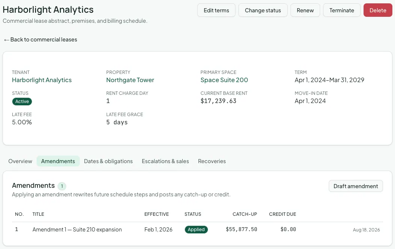Click the TITLE column header

click(x=38, y=214)
